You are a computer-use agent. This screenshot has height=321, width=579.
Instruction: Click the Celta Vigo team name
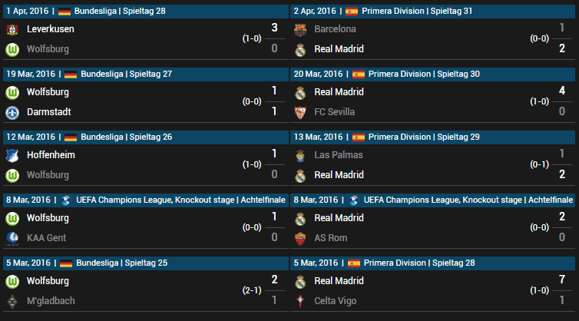click(x=336, y=301)
